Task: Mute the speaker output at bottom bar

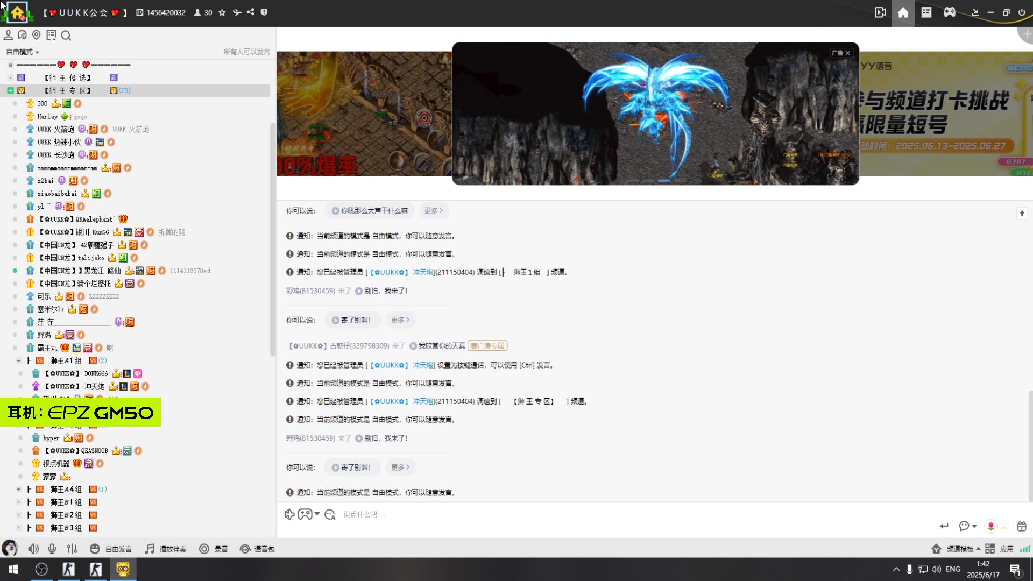Action: click(x=33, y=549)
